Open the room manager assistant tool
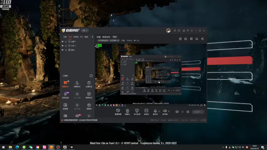The height and width of the screenshot is (150, 267). (77, 84)
